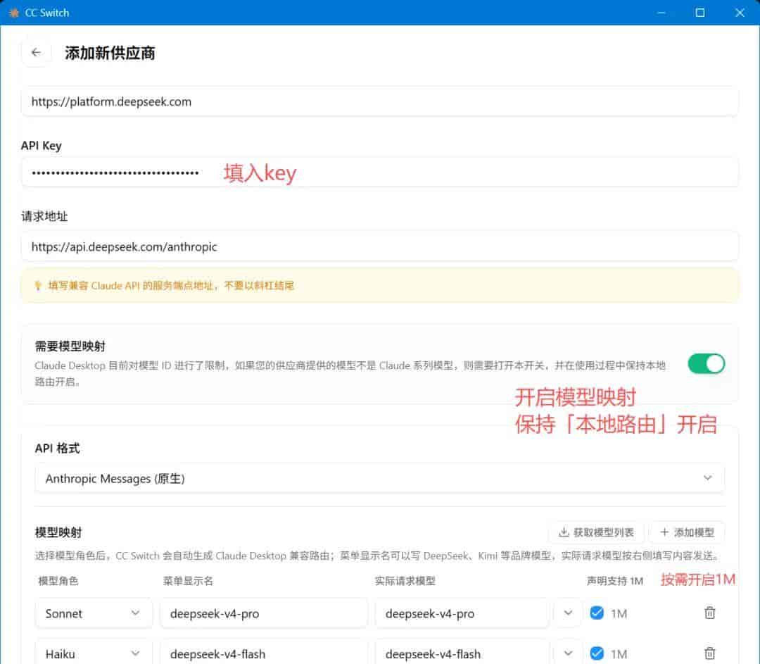The image size is (760, 664).
Task: Open the Haiku model role dropdown
Action: point(94,653)
